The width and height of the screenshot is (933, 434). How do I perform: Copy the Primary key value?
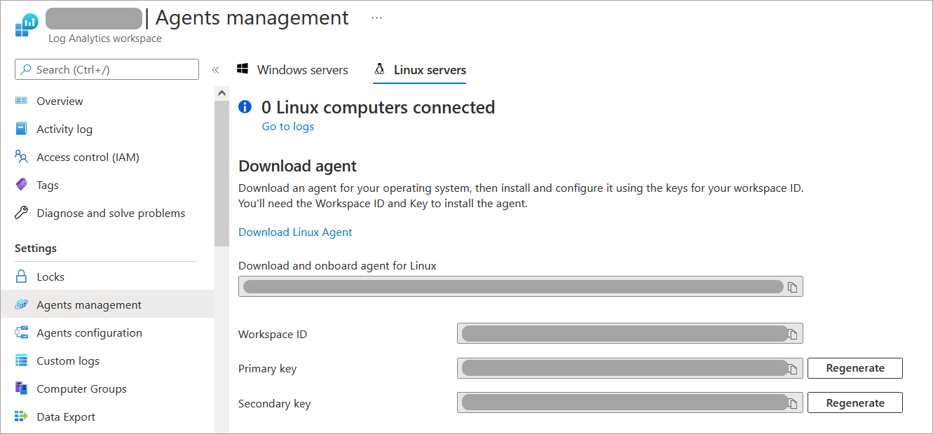point(793,368)
